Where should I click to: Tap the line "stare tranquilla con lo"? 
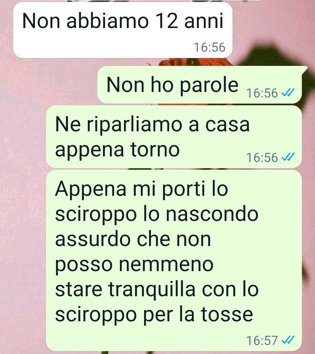pos(157,290)
